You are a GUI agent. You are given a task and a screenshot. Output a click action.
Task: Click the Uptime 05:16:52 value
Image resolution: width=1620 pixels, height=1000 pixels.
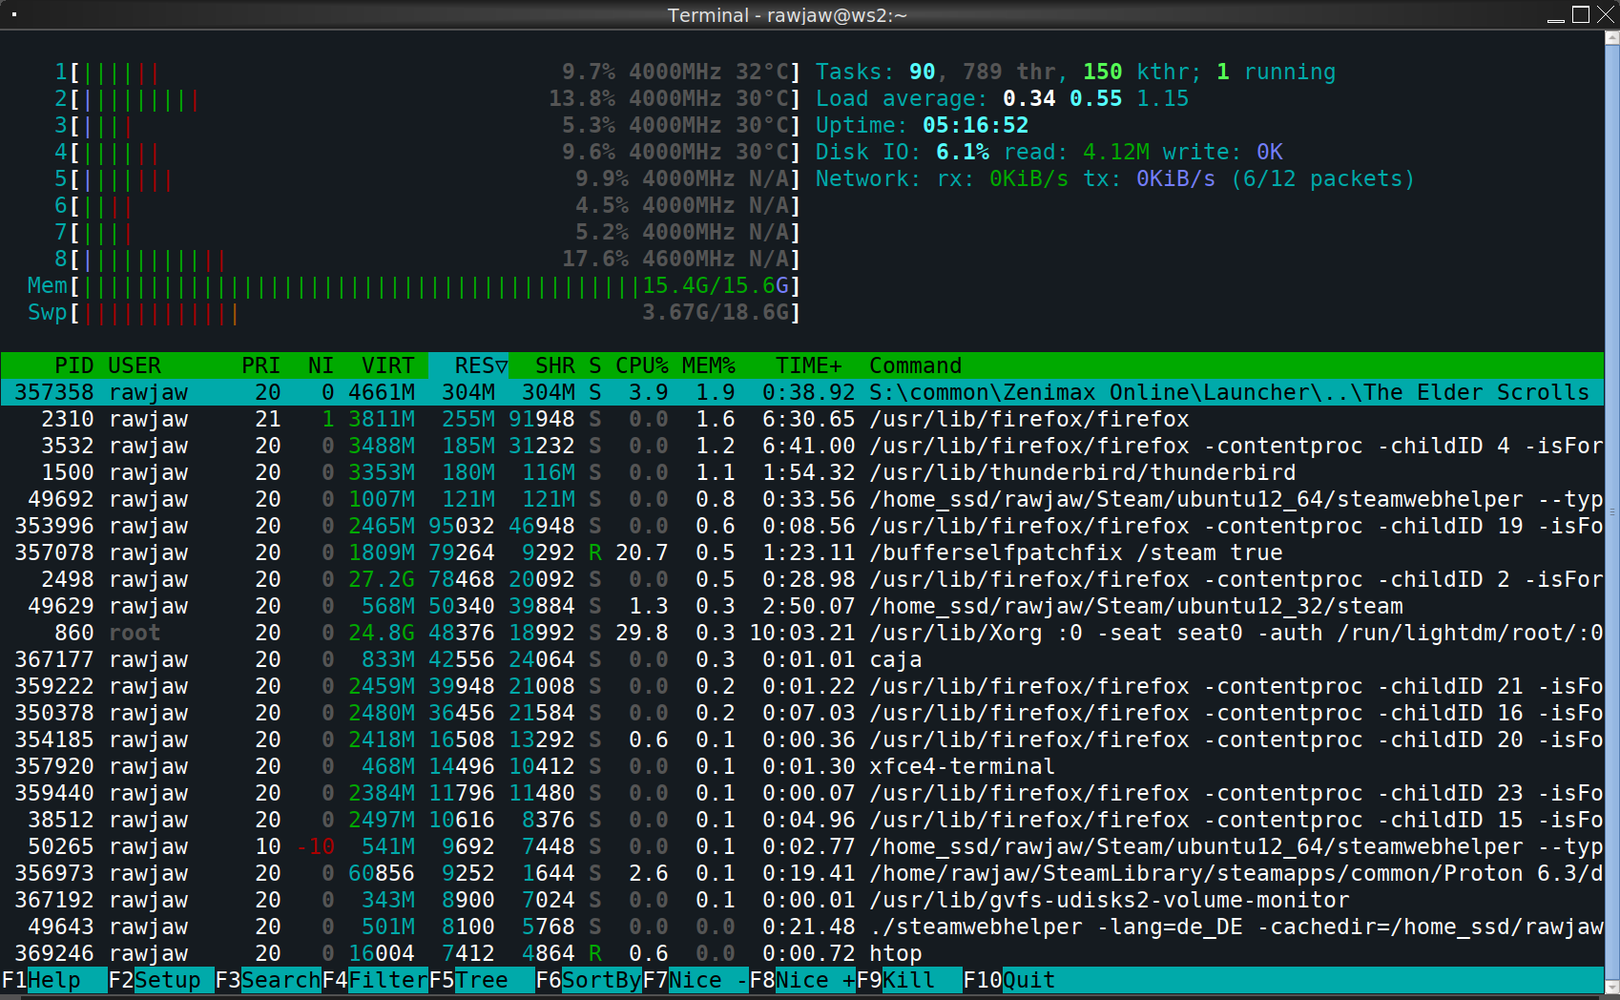(975, 125)
